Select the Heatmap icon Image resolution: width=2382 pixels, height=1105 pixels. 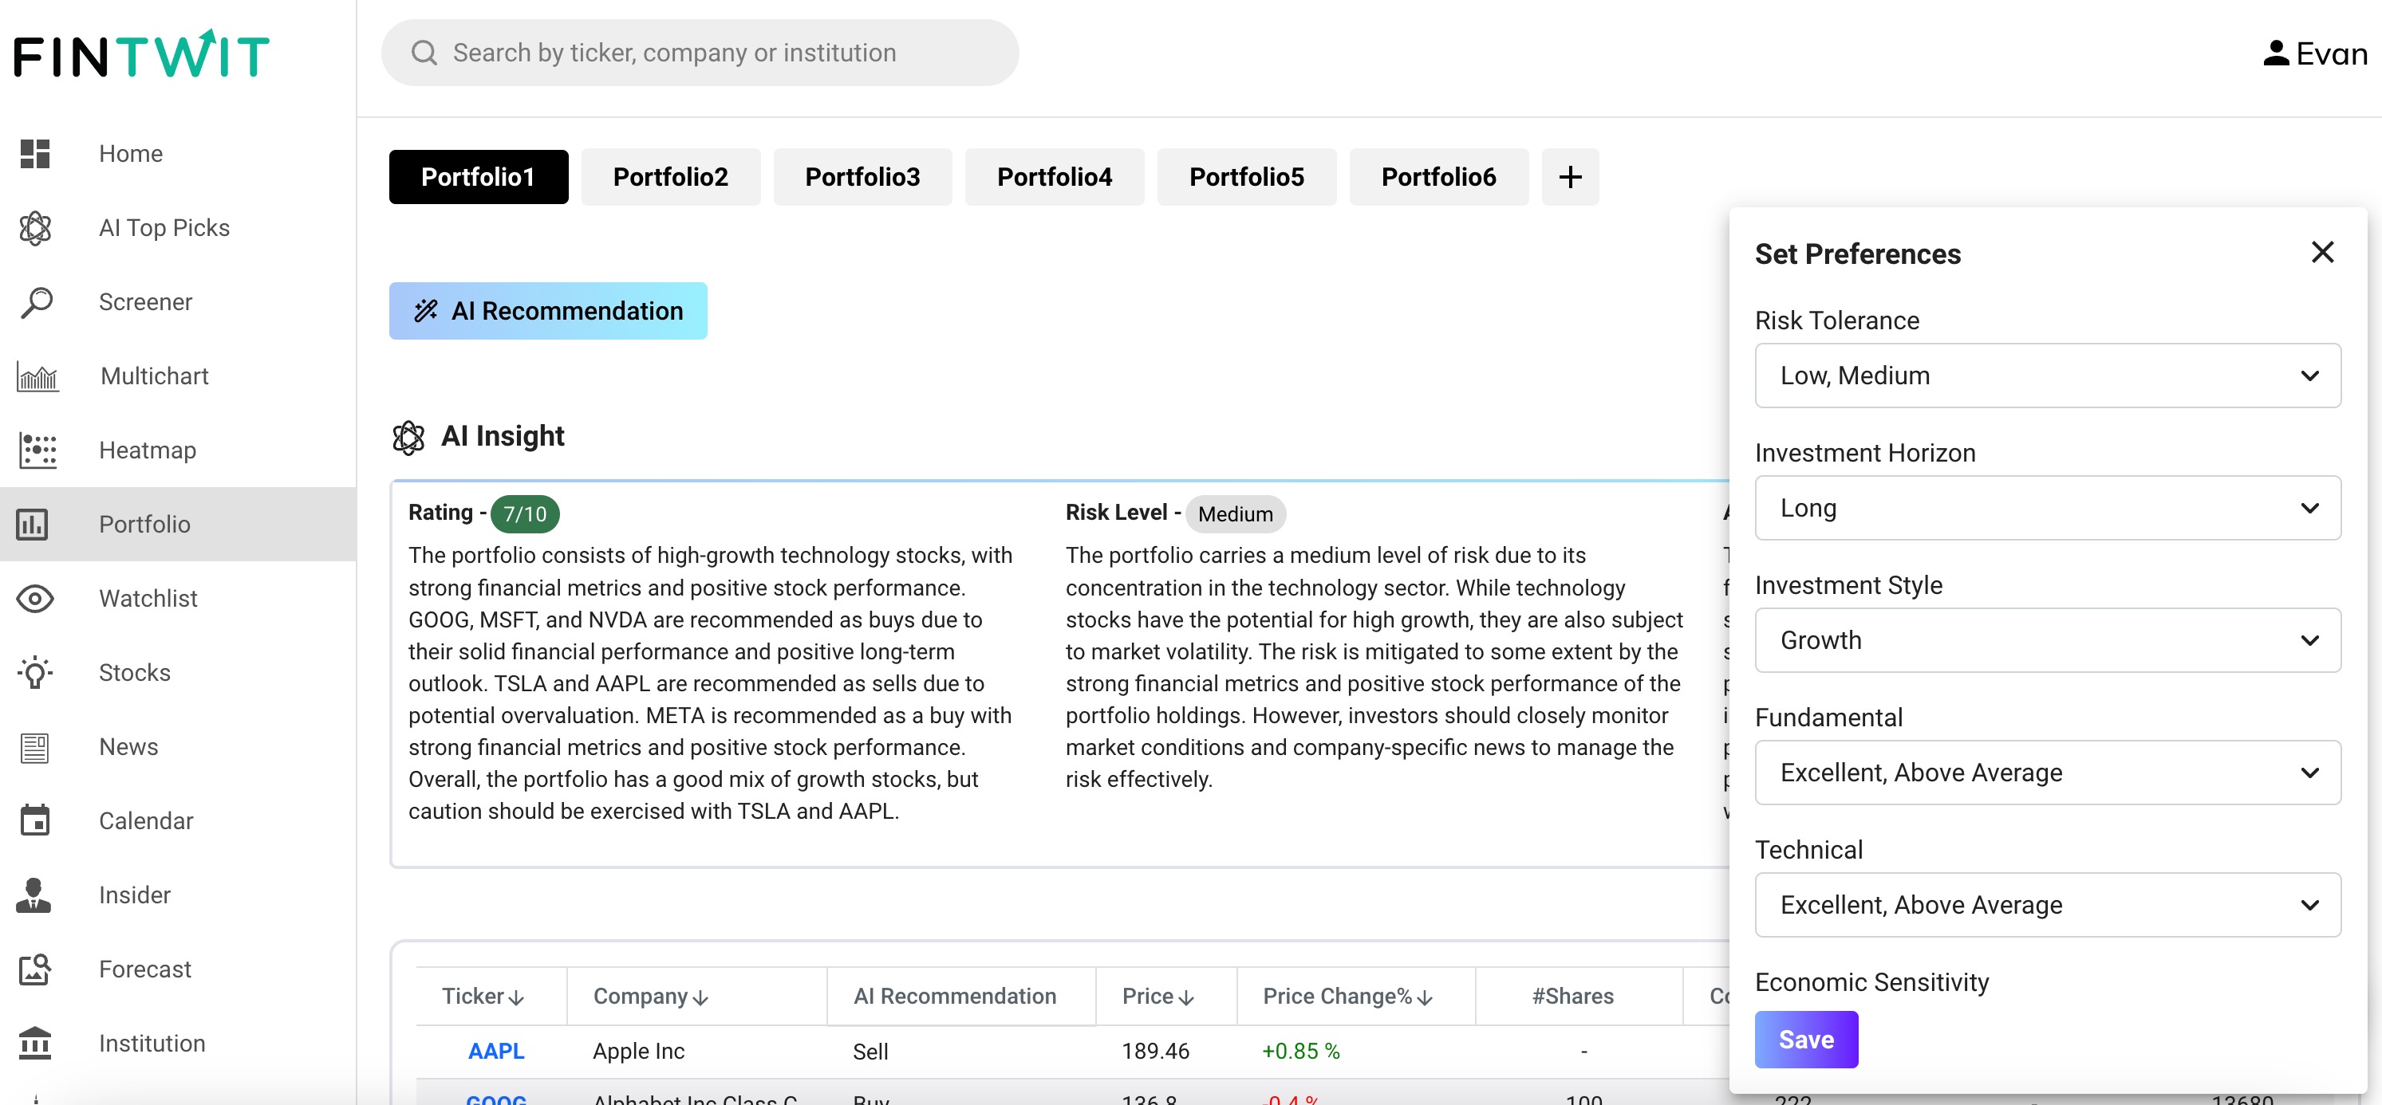pyautogui.click(x=37, y=450)
